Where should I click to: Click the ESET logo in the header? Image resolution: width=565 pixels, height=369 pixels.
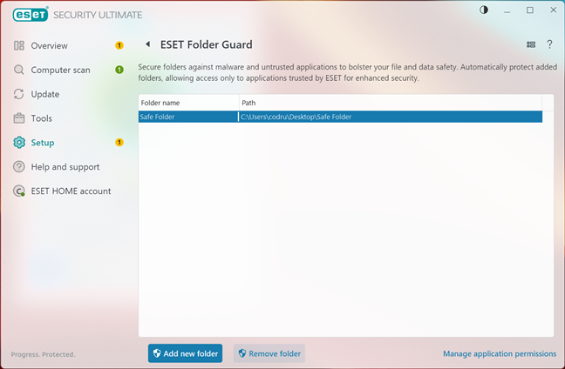[x=31, y=15]
